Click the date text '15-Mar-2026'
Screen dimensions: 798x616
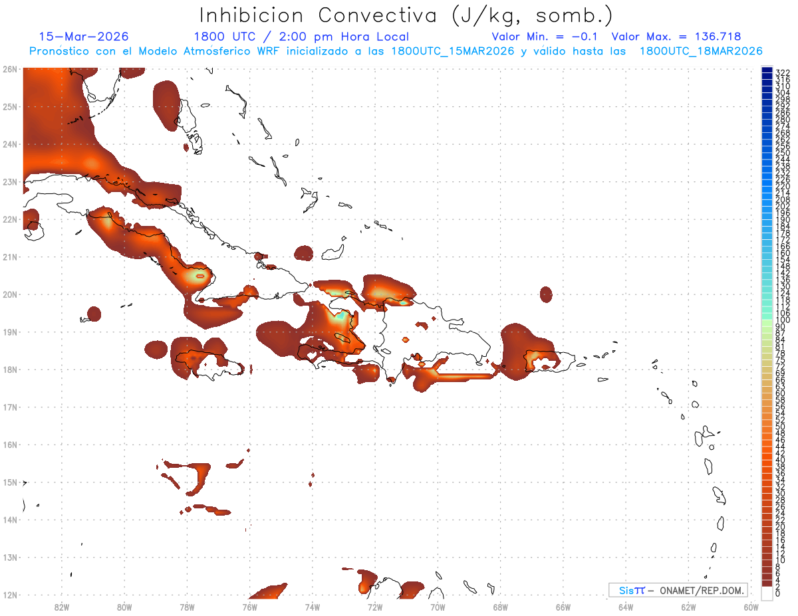(x=84, y=37)
